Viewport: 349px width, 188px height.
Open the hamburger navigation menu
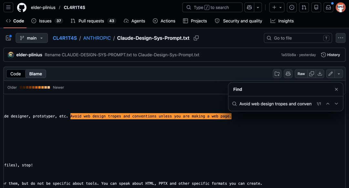pos(8,7)
